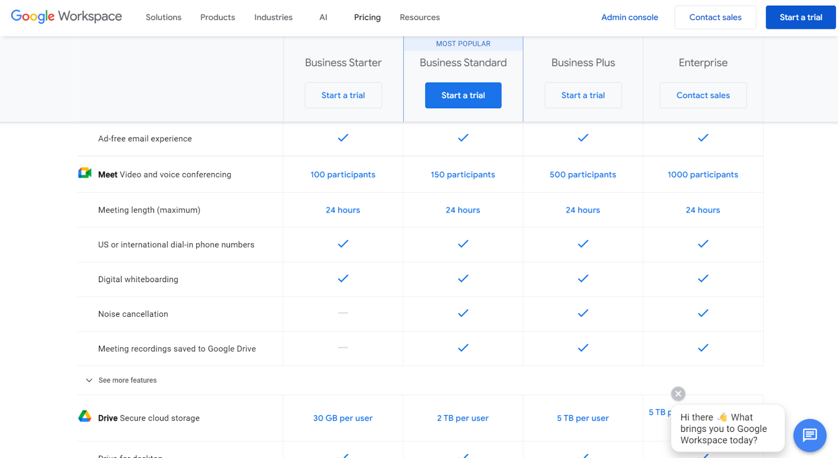This screenshot has width=838, height=458.
Task: Click 30 GB per user value
Action: [343, 418]
